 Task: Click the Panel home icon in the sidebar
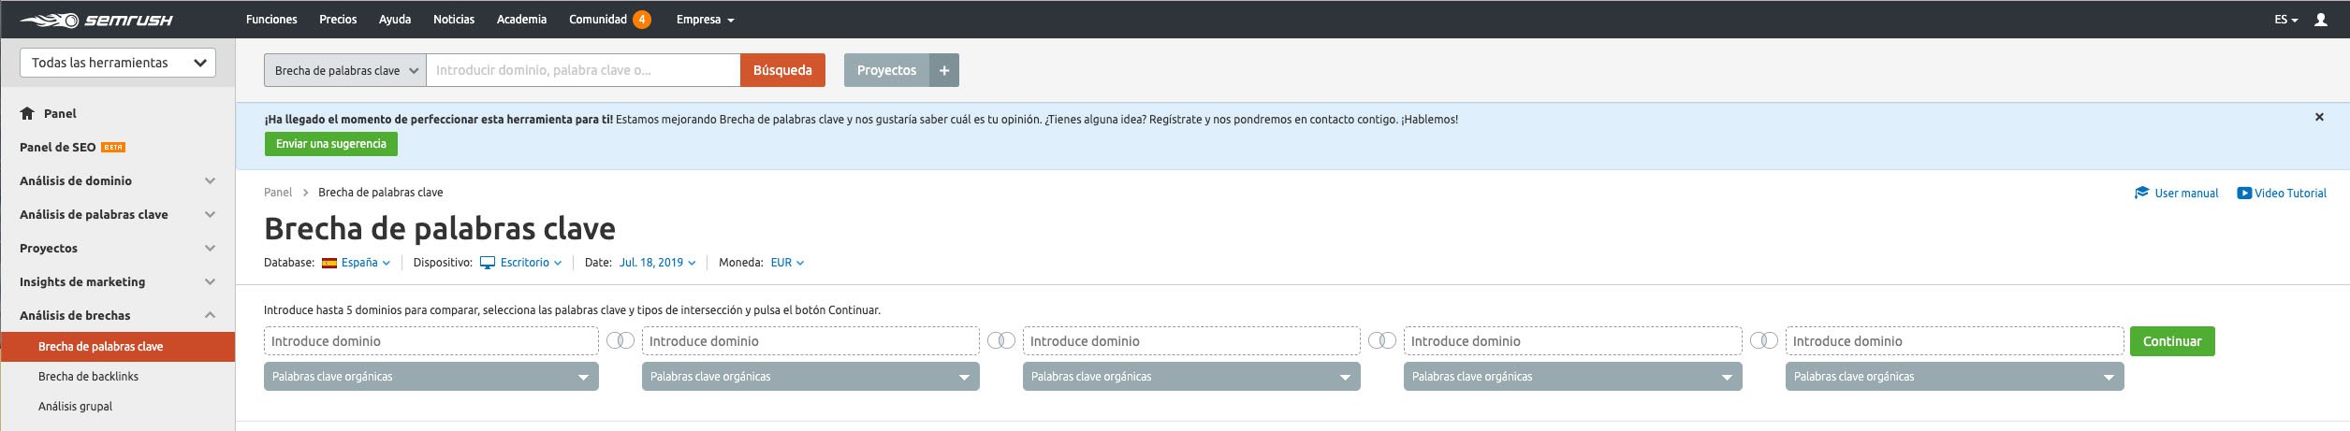click(x=27, y=113)
